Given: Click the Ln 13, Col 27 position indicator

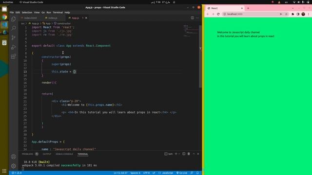Looking at the screenshot, I should point(120,173).
